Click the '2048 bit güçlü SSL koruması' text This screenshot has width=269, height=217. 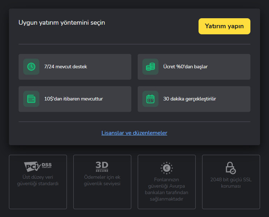tap(231, 183)
